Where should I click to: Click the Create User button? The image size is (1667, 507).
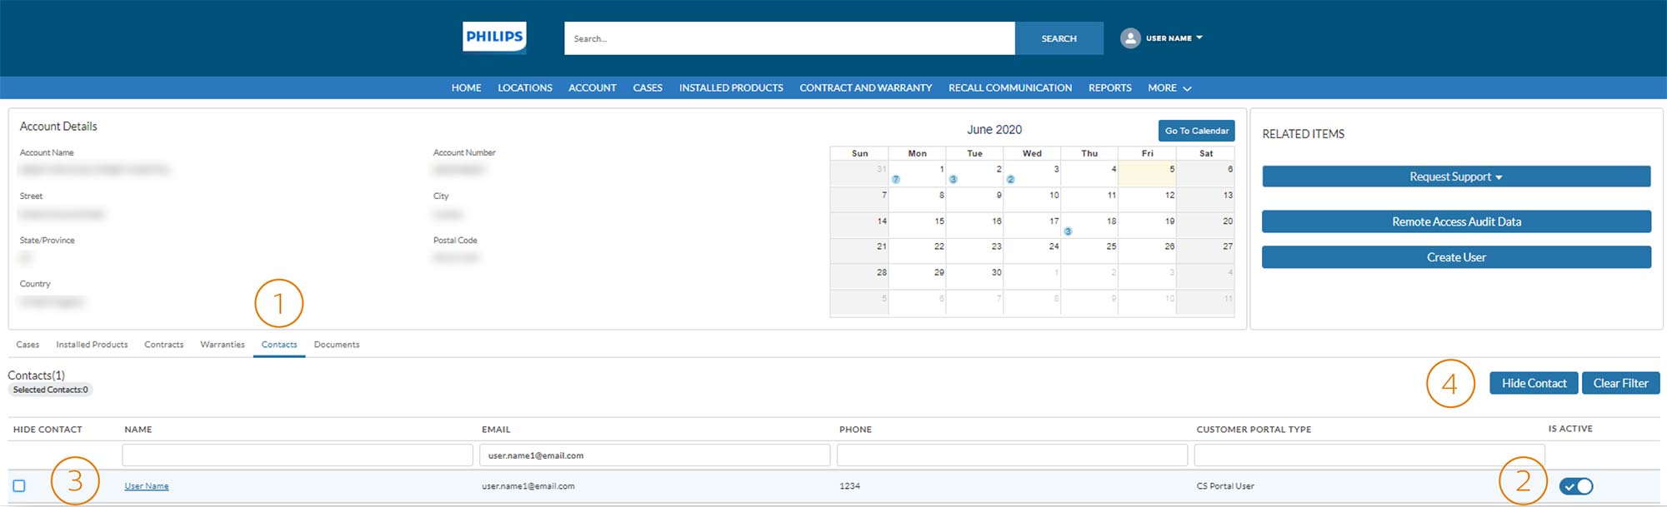click(1455, 257)
